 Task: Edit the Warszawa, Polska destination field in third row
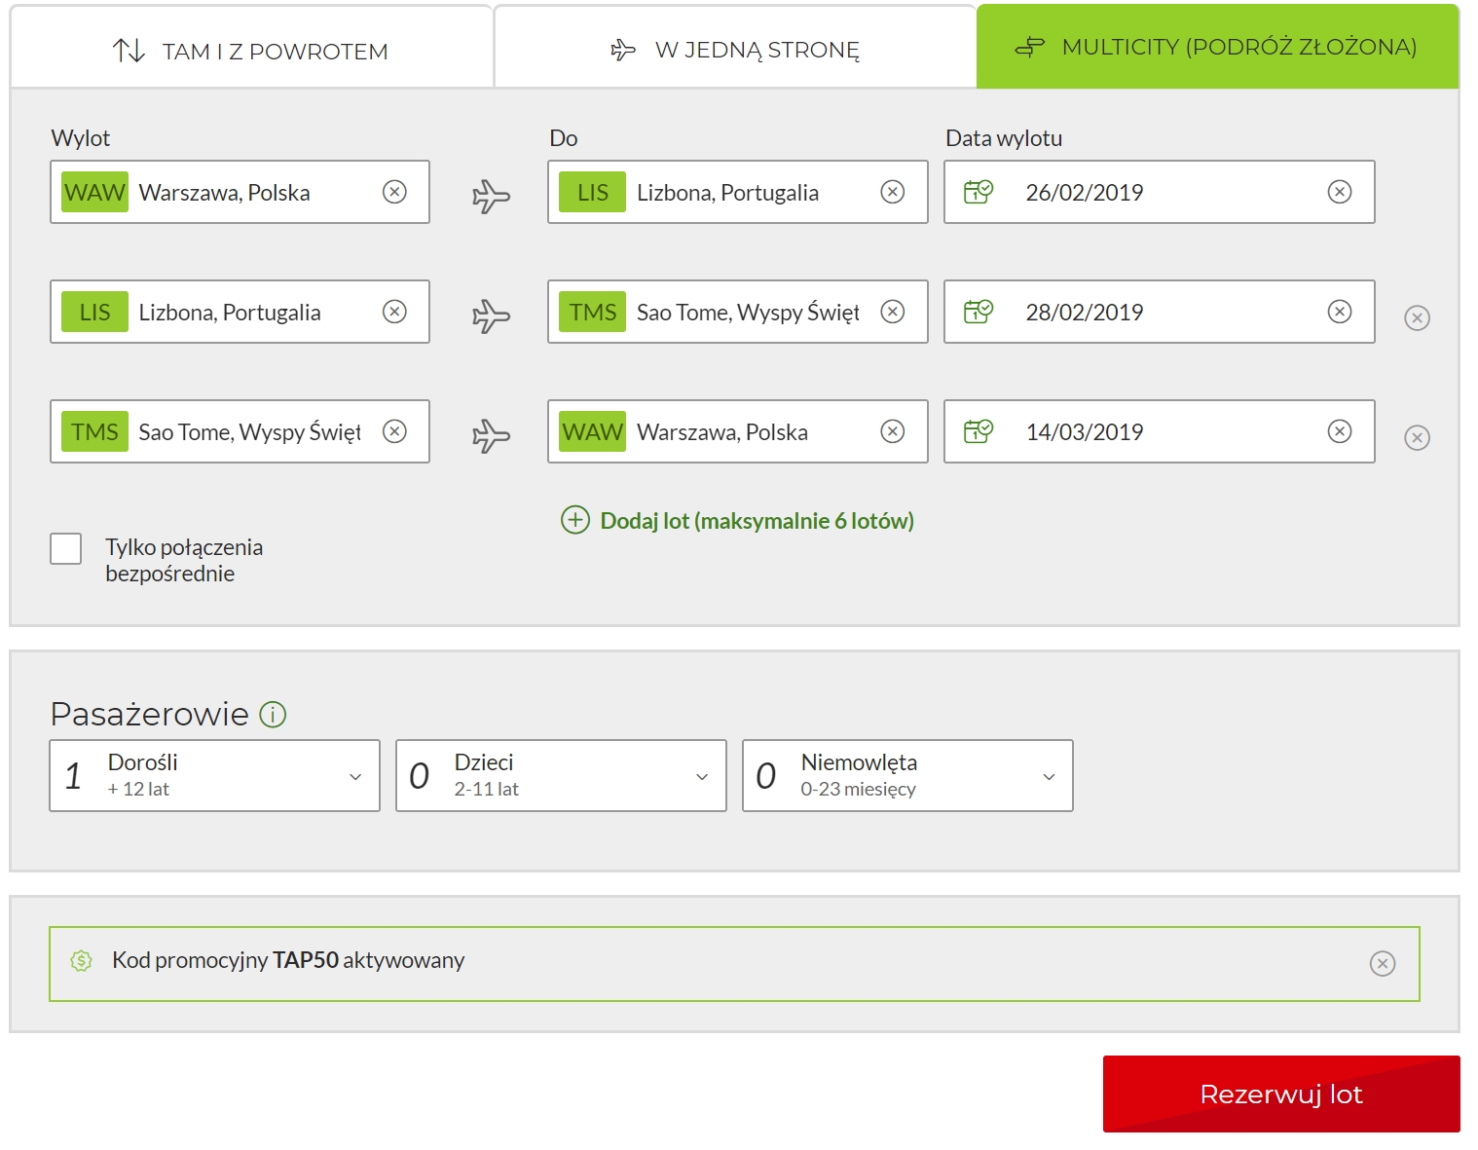tap(738, 431)
